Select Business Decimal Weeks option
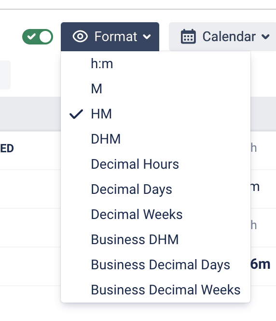This screenshot has width=276, height=321. click(155, 290)
